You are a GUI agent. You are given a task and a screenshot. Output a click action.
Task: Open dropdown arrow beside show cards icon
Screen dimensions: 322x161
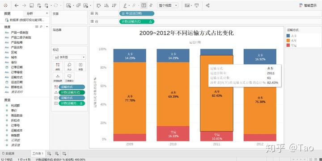tap(191, 6)
